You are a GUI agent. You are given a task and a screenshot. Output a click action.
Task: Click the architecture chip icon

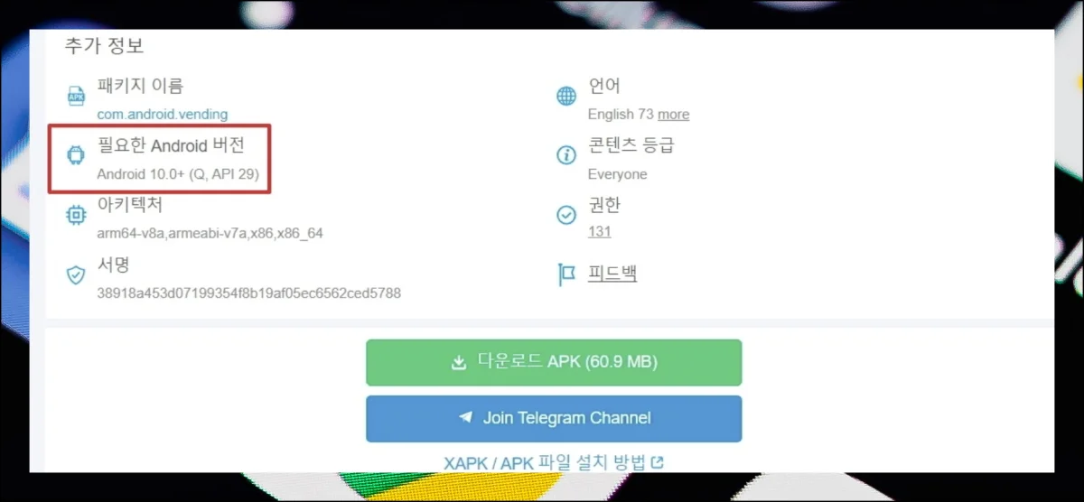click(x=76, y=215)
